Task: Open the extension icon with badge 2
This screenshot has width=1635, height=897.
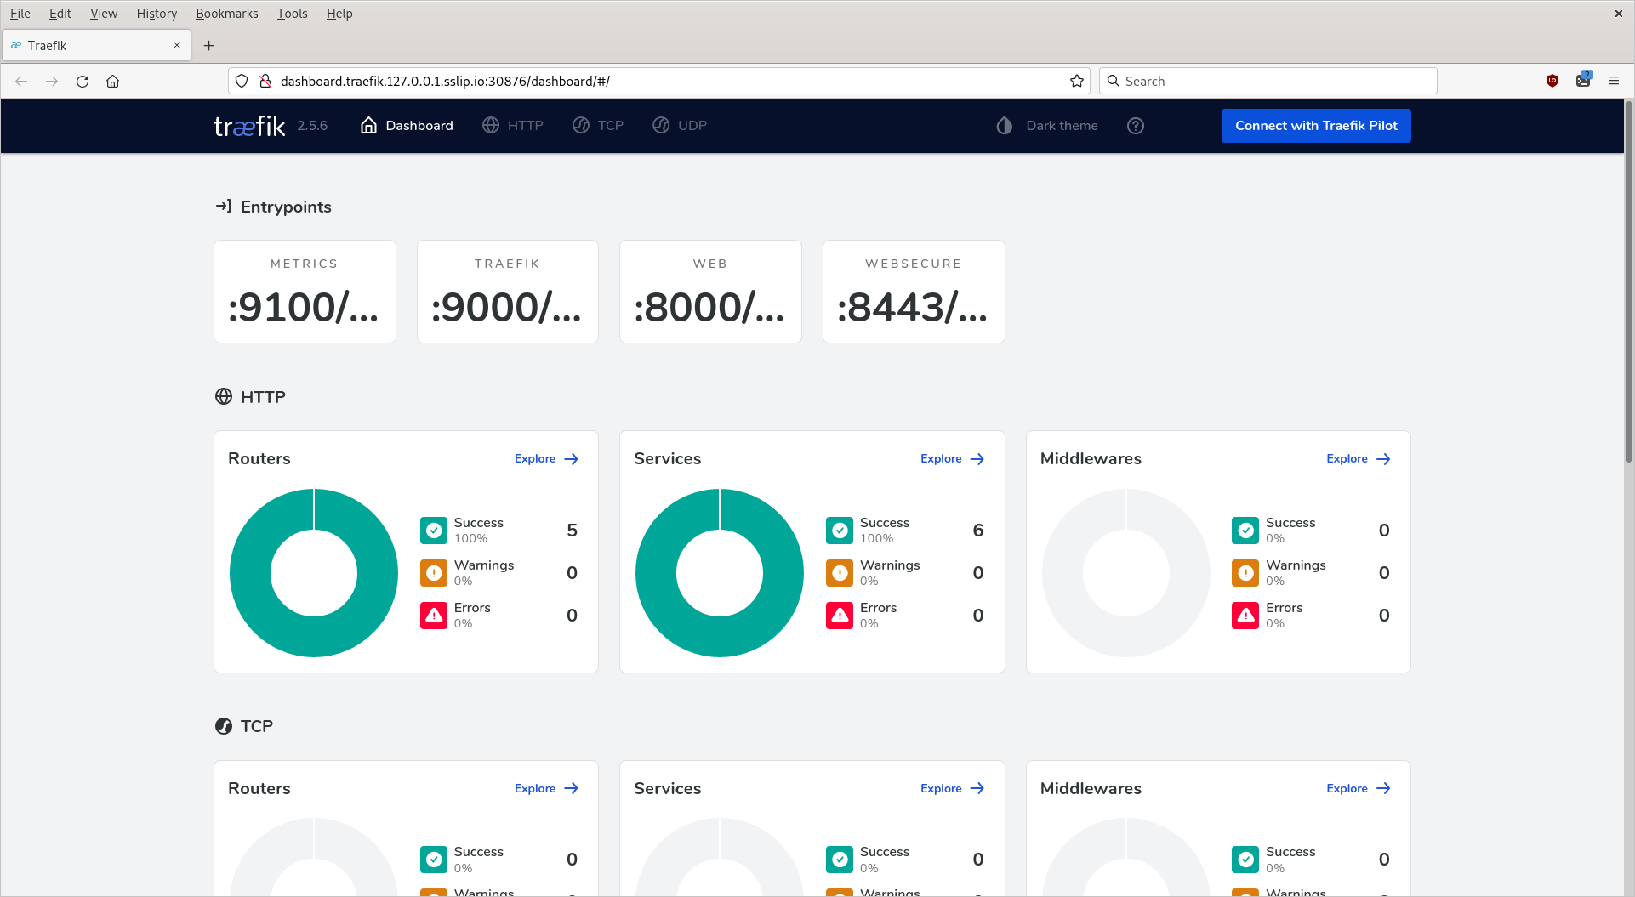Action: tap(1583, 81)
